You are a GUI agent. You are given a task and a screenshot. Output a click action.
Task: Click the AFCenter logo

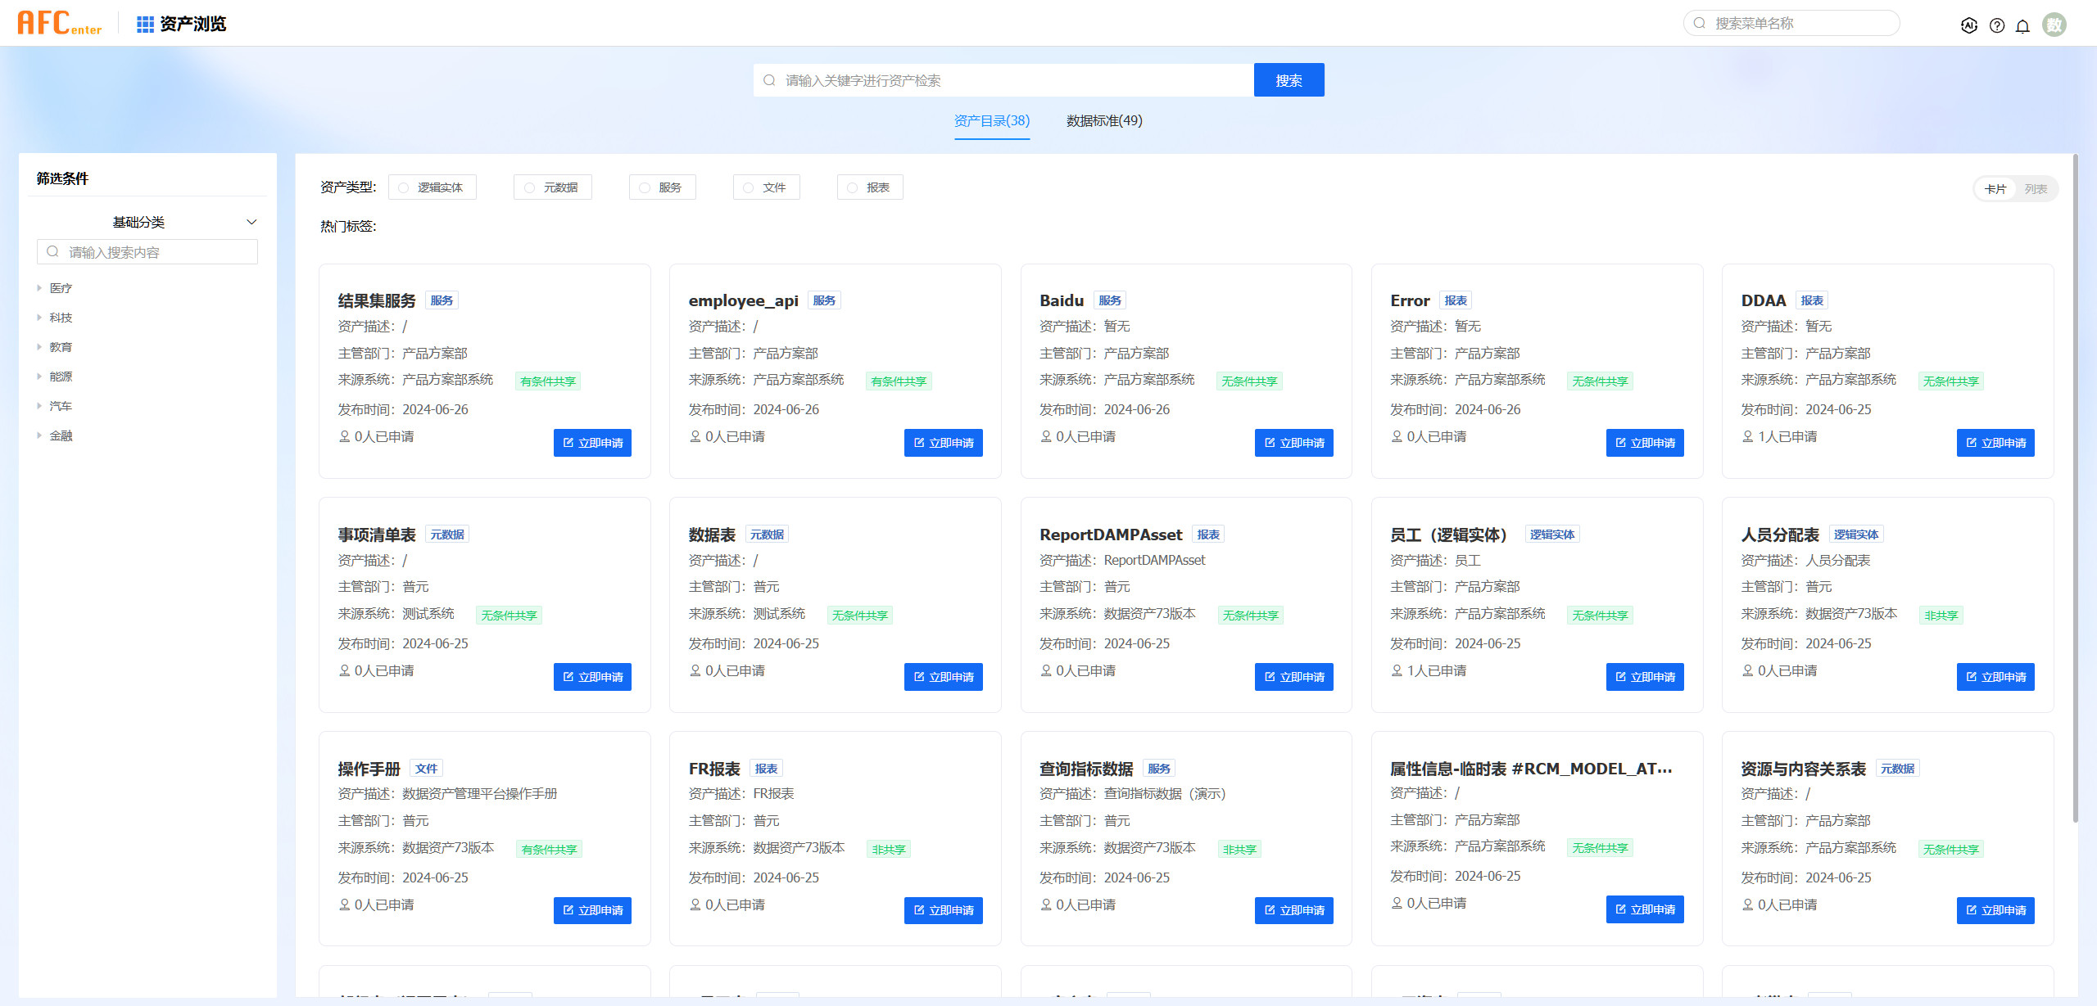(x=59, y=23)
